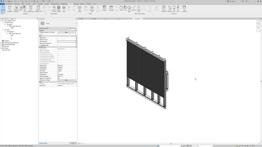This screenshot has height=147, width=262.
Task: Click the Sheet Name value field
Action: 66,74
